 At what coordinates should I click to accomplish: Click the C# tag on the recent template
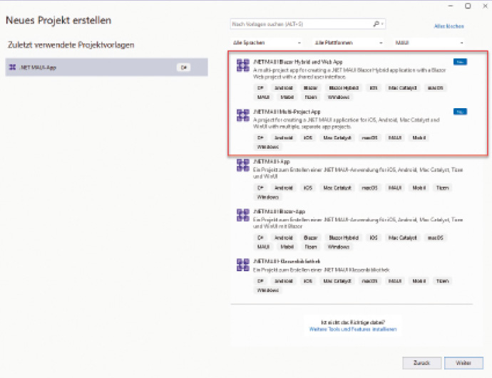coord(183,68)
